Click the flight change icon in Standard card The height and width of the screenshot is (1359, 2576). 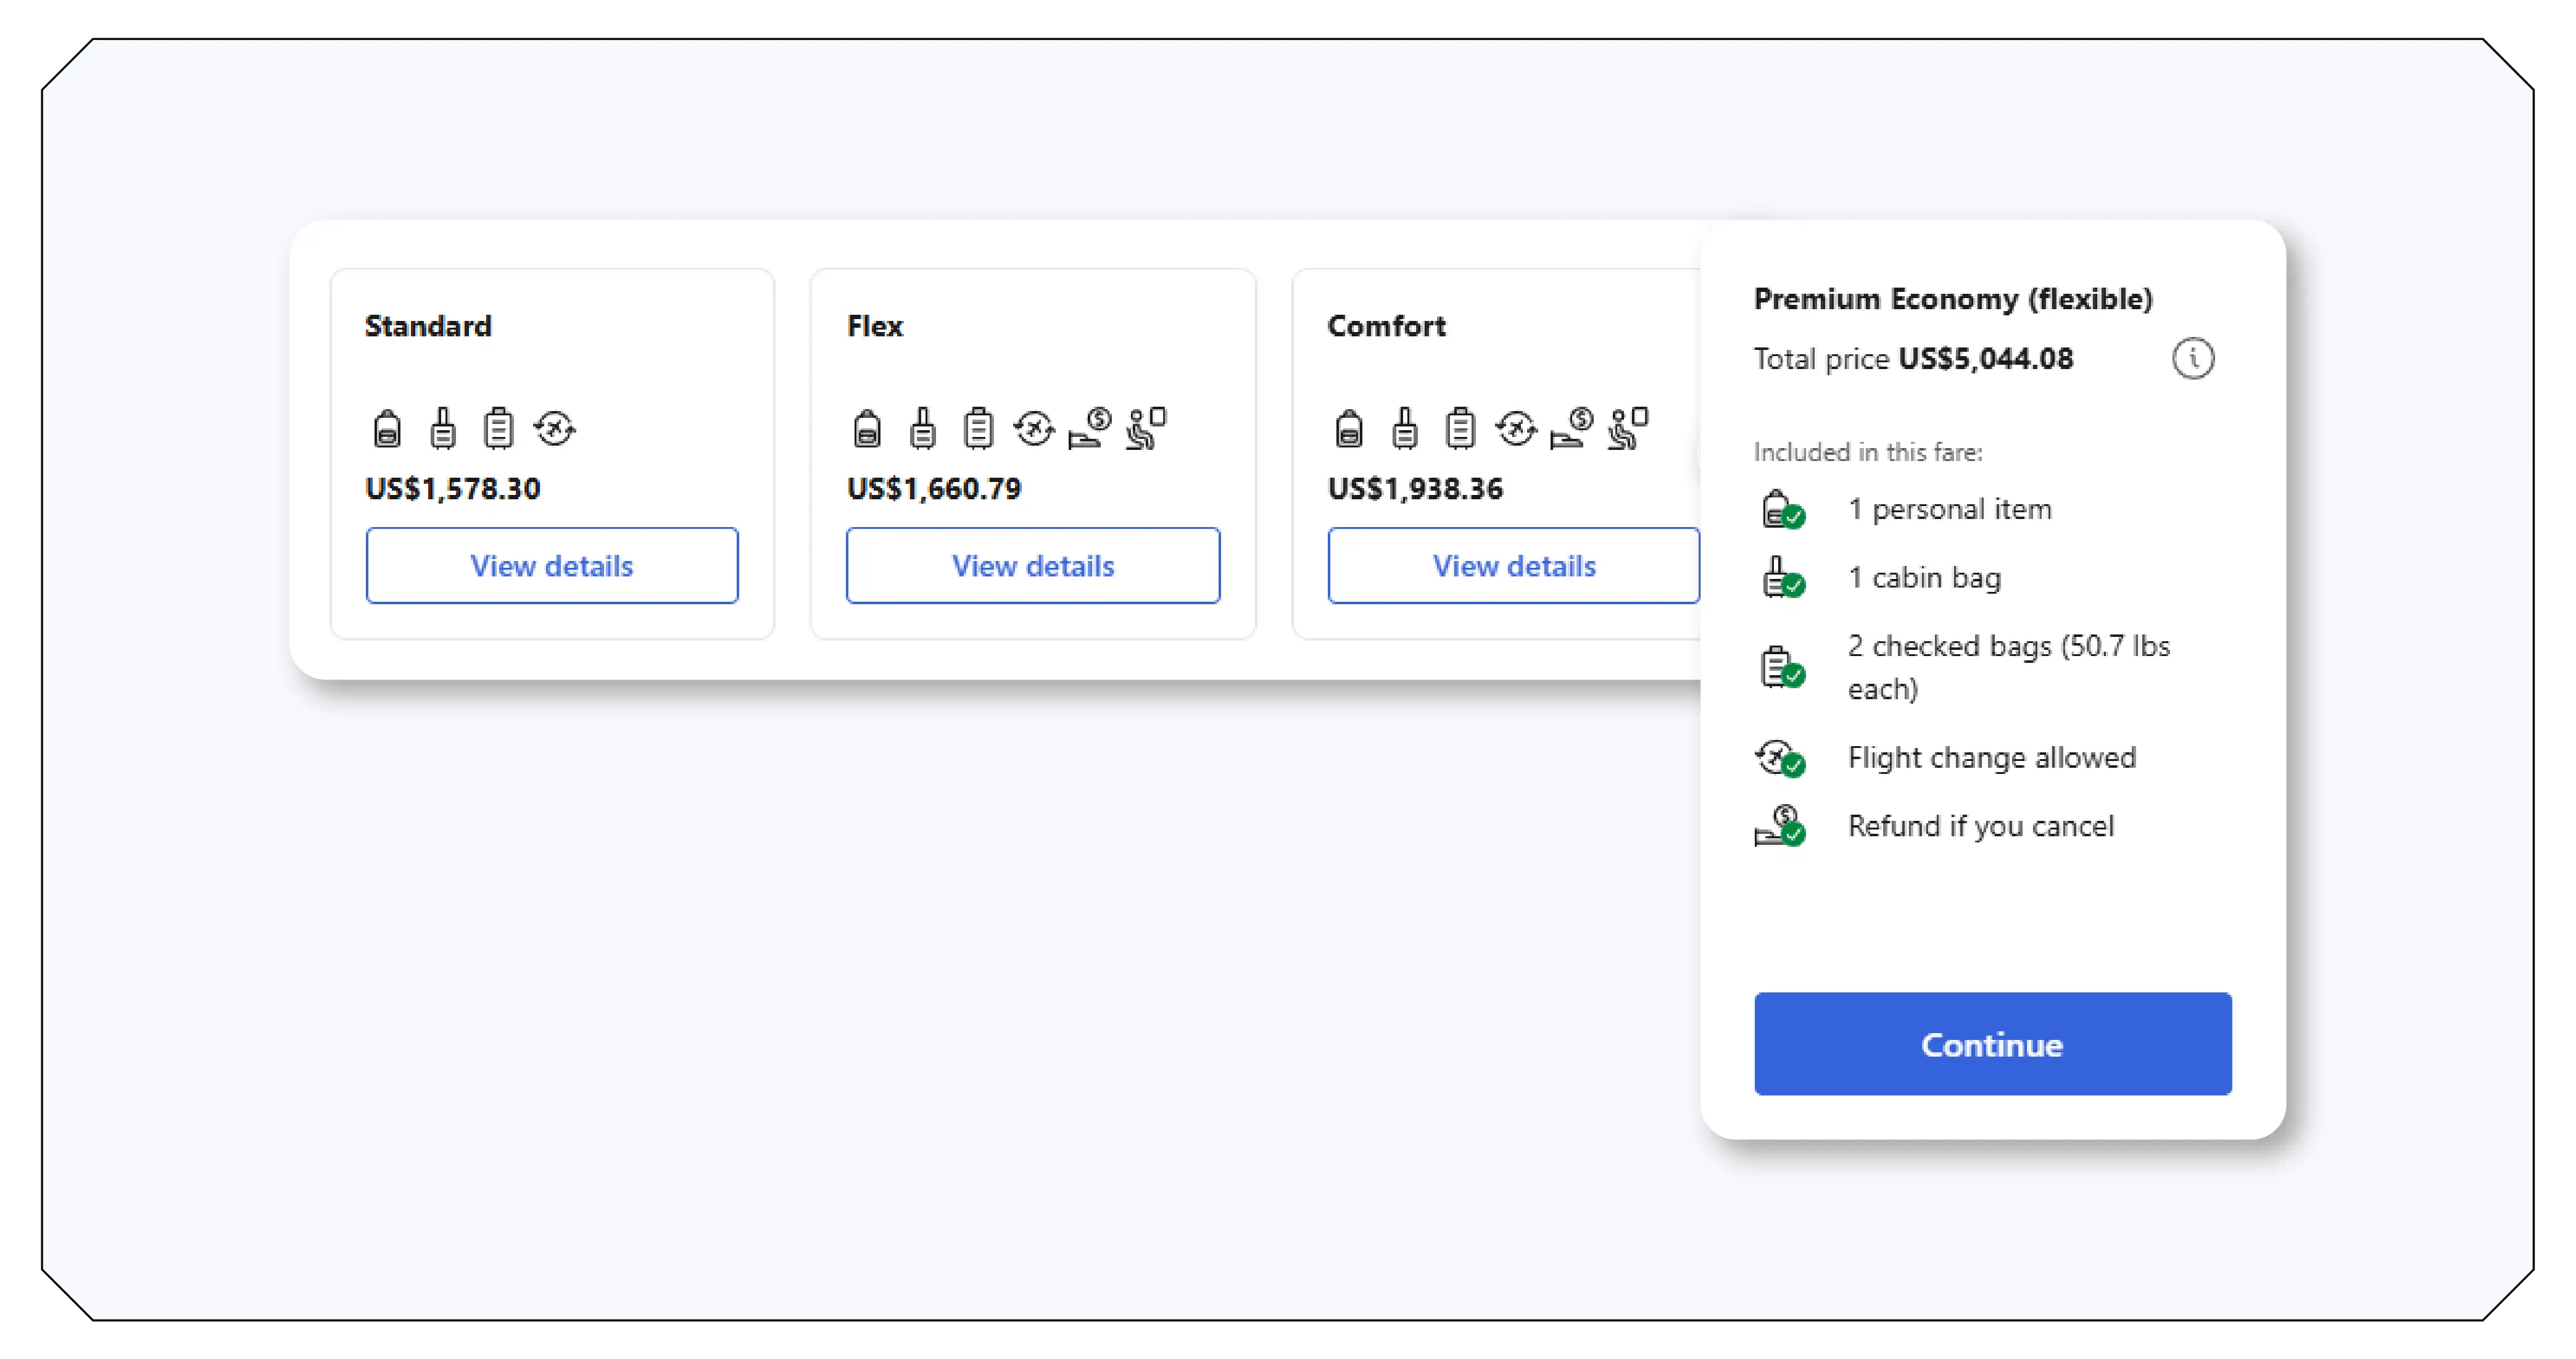(x=554, y=429)
